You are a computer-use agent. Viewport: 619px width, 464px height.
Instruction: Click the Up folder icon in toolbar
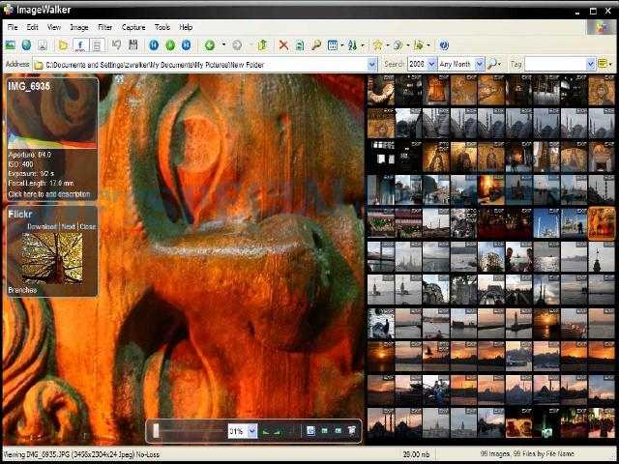(x=262, y=45)
